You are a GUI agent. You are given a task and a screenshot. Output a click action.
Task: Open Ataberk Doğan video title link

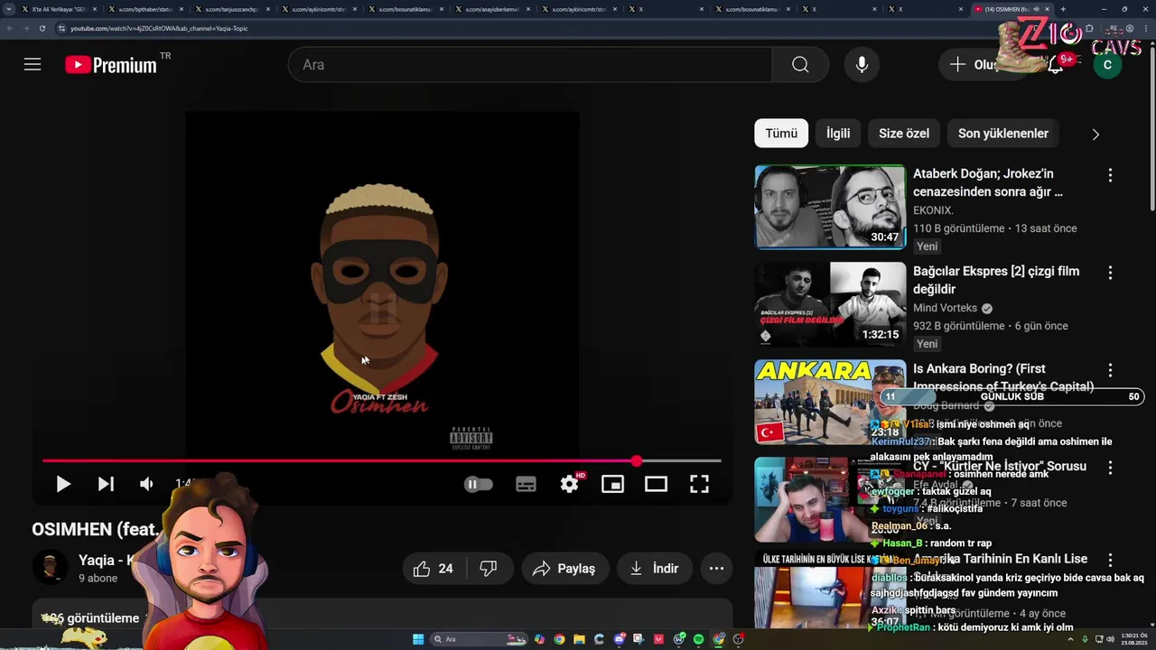click(988, 182)
